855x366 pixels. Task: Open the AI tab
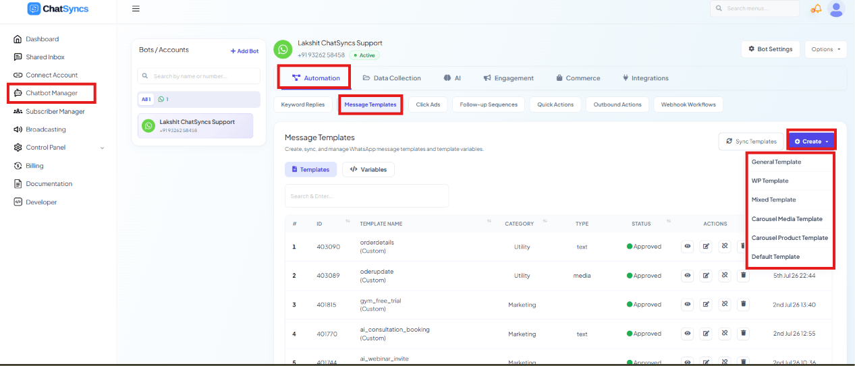coord(452,78)
